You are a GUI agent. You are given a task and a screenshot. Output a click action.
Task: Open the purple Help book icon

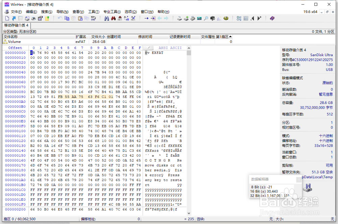coord(272,19)
